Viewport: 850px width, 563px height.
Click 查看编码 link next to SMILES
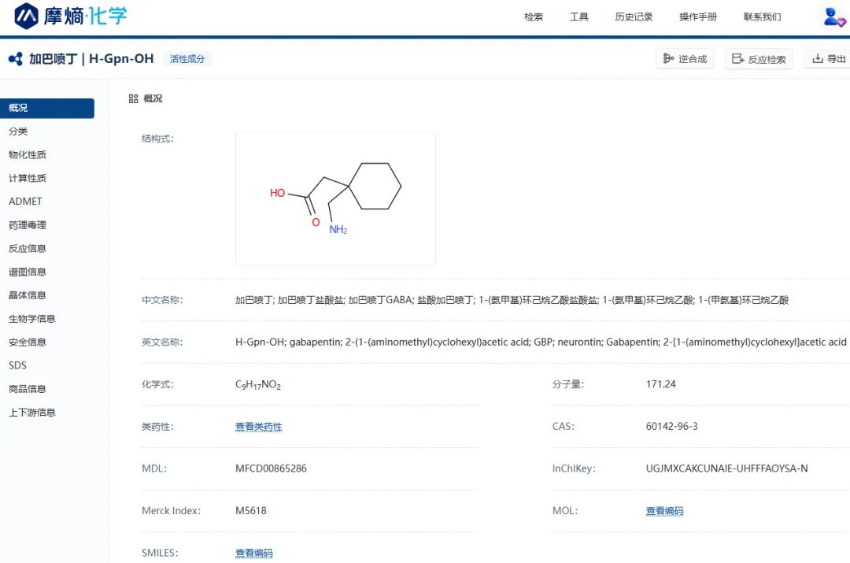[253, 554]
